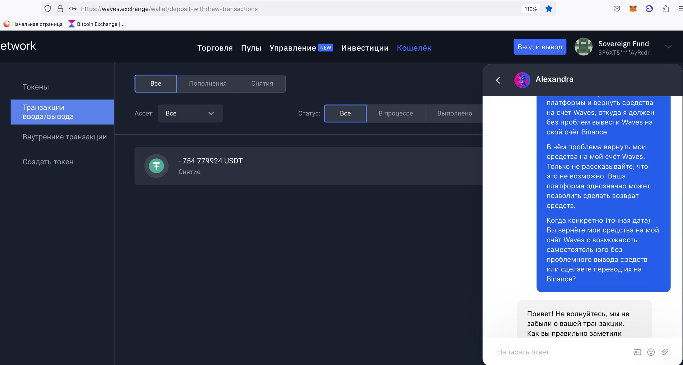This screenshot has width=683, height=365.
Task: Filter status by Выполнено
Action: [x=454, y=113]
